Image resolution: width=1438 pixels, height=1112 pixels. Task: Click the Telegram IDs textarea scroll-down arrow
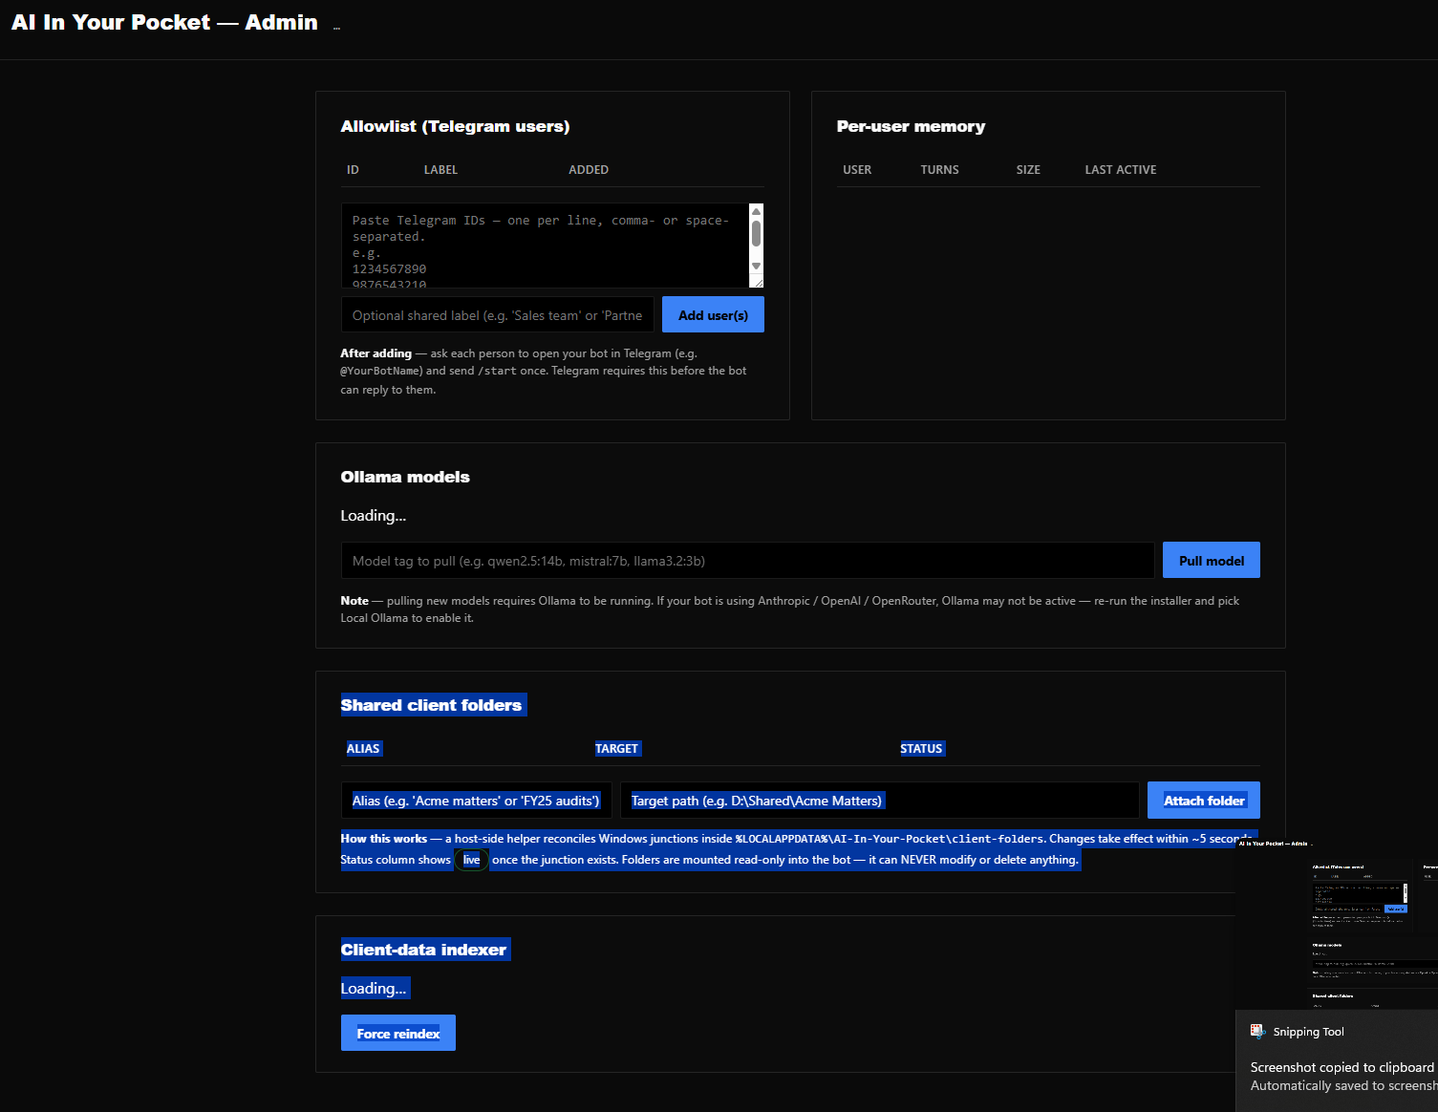[x=756, y=267]
